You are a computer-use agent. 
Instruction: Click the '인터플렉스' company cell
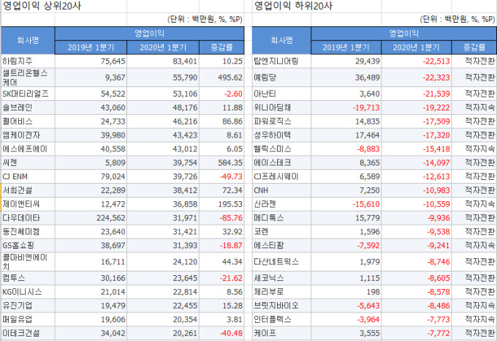pos(281,320)
